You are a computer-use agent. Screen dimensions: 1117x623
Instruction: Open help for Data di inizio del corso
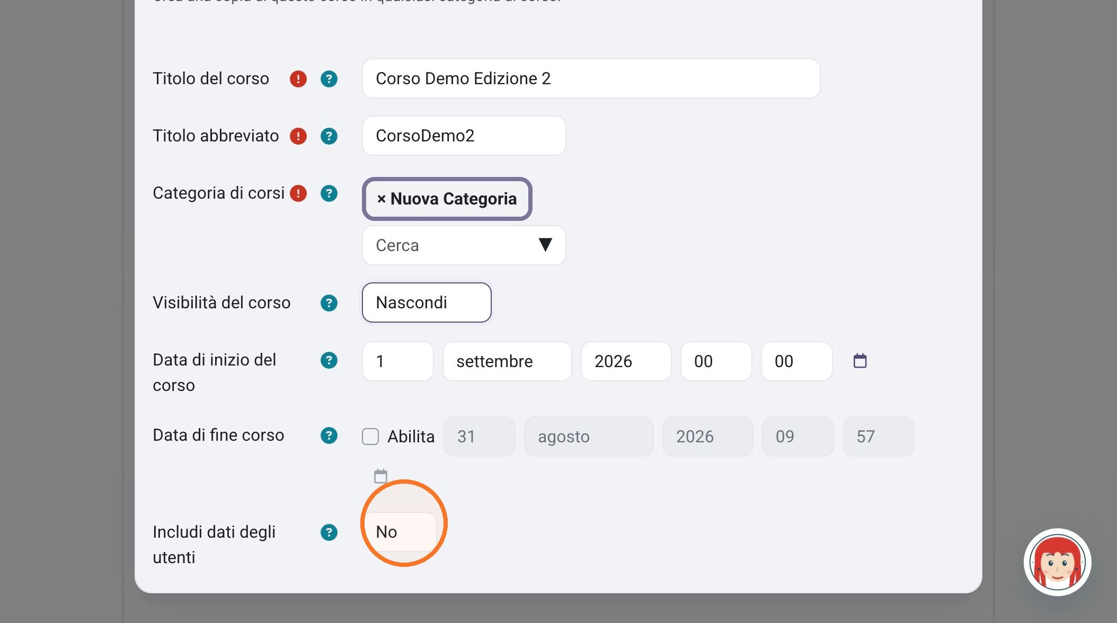pos(329,360)
